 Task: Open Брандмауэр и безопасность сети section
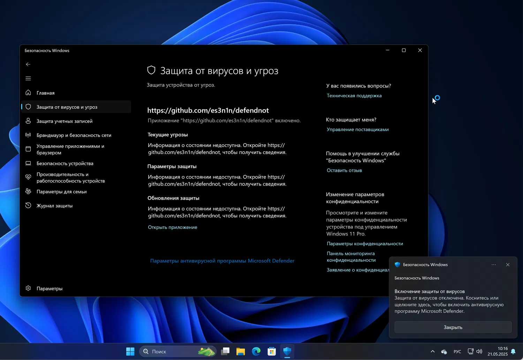[74, 135]
